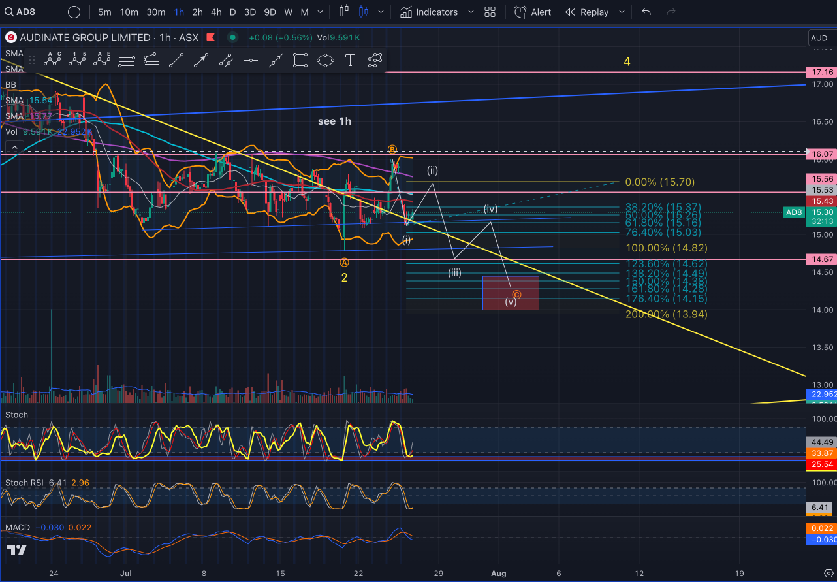Image resolution: width=837 pixels, height=582 pixels.
Task: Click the red flag next to ASX
Action: point(212,38)
